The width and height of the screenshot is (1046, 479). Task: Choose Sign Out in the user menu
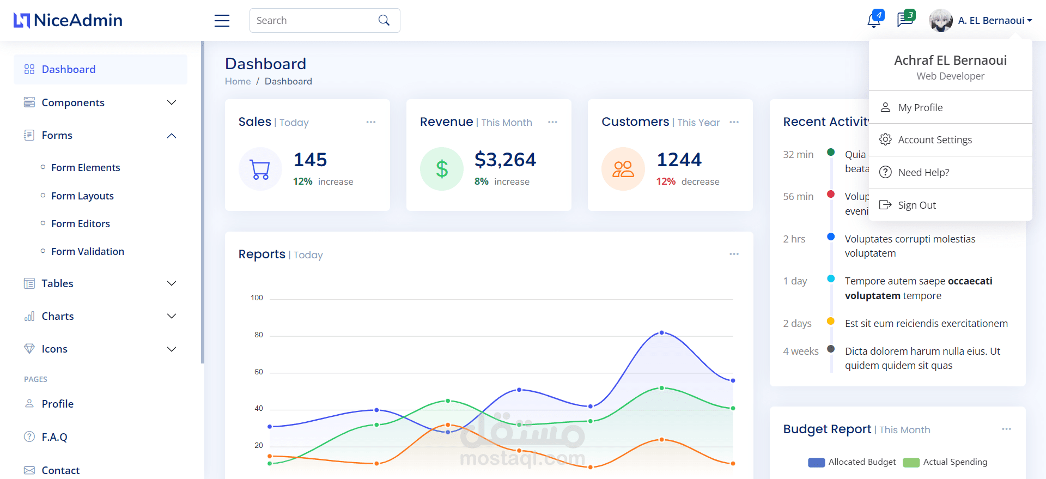951,205
